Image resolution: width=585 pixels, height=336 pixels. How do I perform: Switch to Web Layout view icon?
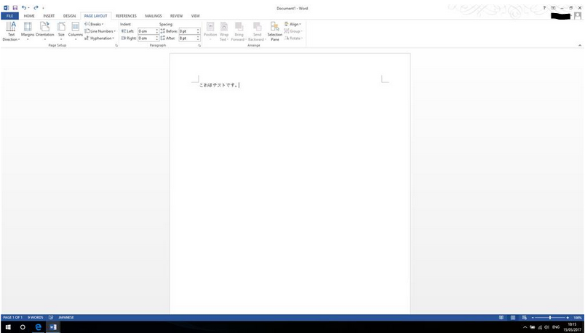pyautogui.click(x=524, y=317)
